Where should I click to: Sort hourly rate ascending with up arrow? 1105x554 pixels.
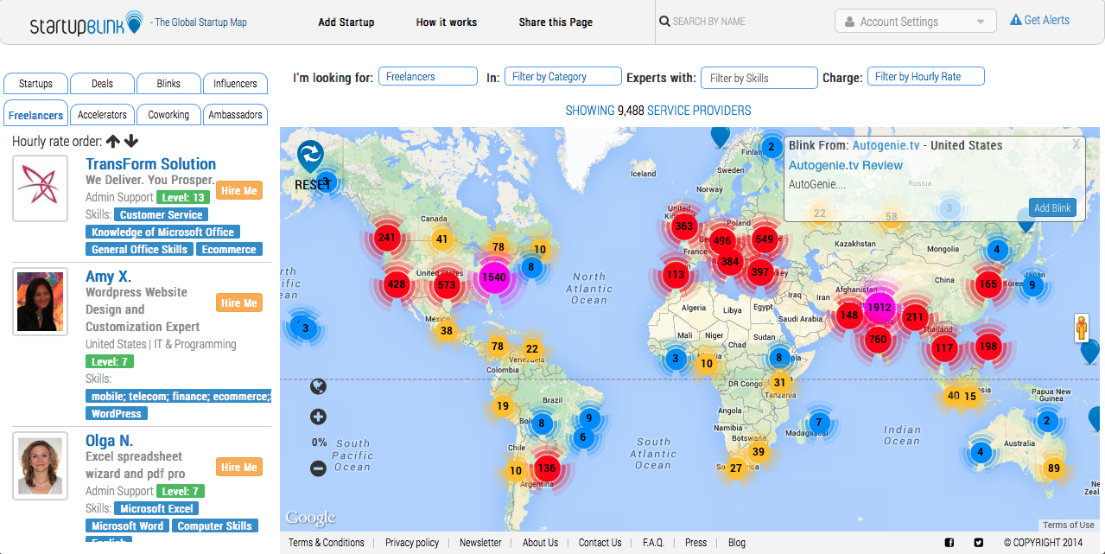(x=113, y=142)
